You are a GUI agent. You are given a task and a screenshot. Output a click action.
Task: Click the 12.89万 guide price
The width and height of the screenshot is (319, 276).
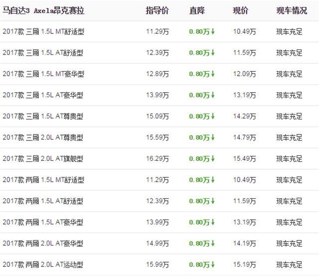[x=158, y=74]
